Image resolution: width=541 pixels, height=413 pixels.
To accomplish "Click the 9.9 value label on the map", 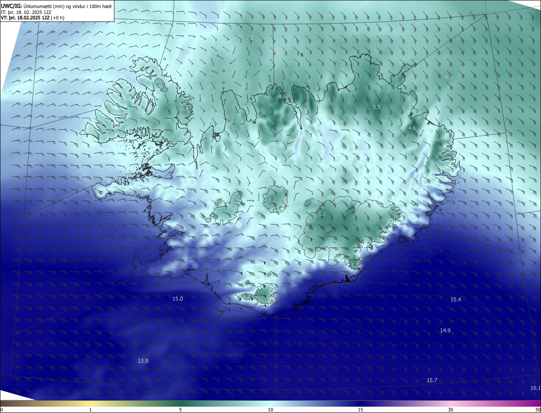I will (8, 92).
